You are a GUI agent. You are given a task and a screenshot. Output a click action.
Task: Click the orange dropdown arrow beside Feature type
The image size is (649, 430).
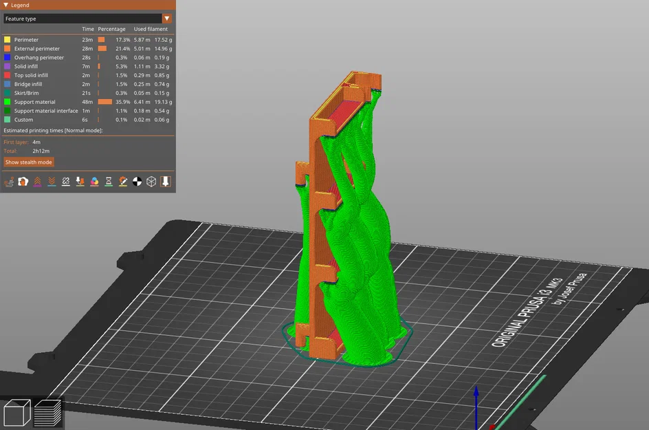pyautogui.click(x=167, y=19)
